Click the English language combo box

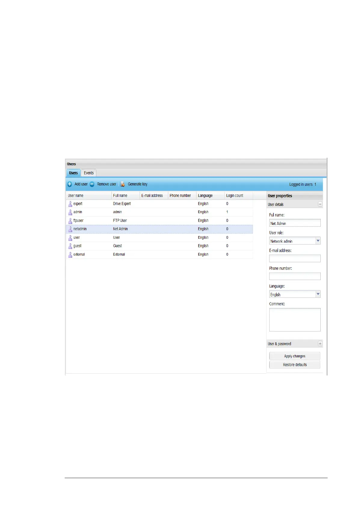[295, 294]
